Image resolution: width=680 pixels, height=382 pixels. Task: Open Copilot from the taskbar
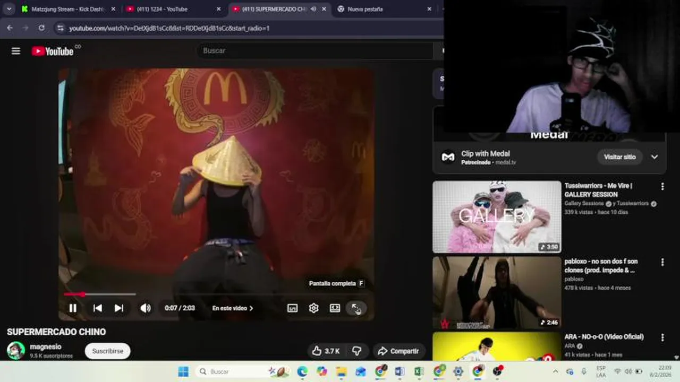tap(322, 371)
